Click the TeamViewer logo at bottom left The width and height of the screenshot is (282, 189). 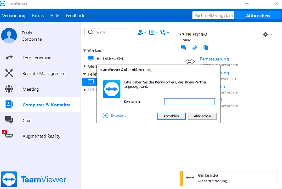coord(34,179)
